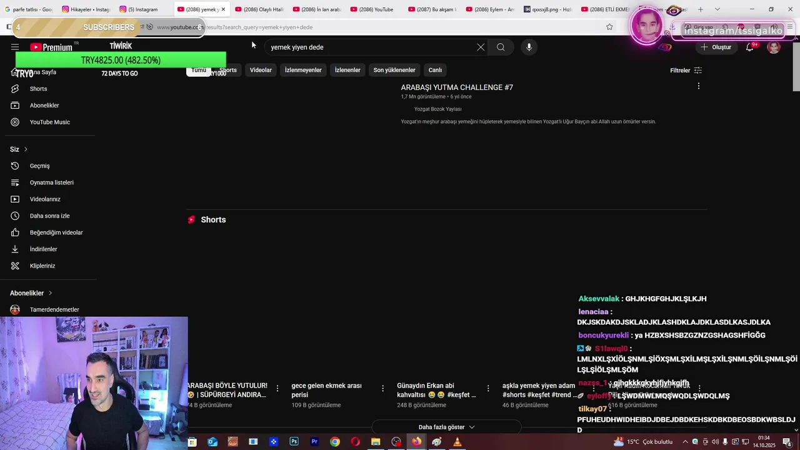
Task: Open options for gece gelen ekmek short
Action: pos(383,388)
